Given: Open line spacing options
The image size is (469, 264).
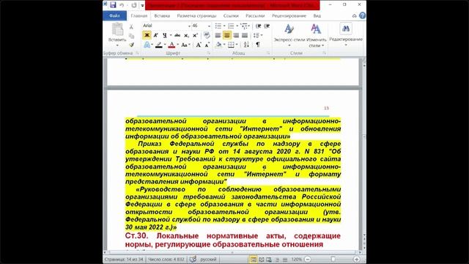Looking at the screenshot, I should tap(257, 35).
